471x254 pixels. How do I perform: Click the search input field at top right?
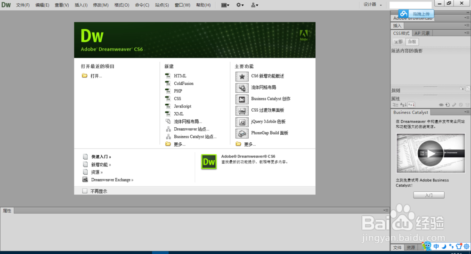coord(410,5)
